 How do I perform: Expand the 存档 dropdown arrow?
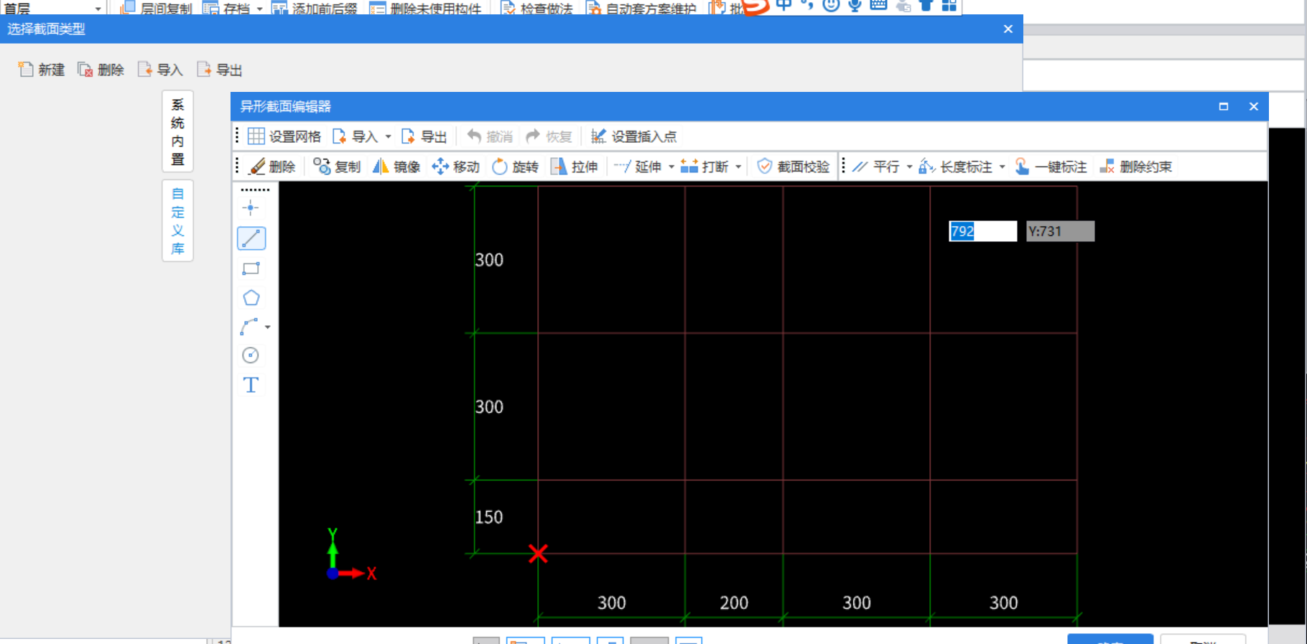[260, 9]
